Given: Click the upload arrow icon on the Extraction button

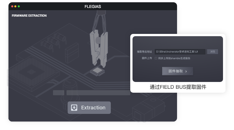Looking at the screenshot, I should click(74, 108).
